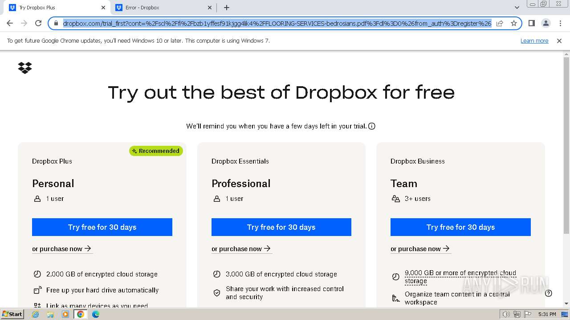The width and height of the screenshot is (570, 320).
Task: Switch to the Error - Dropbox tab
Action: 163,8
